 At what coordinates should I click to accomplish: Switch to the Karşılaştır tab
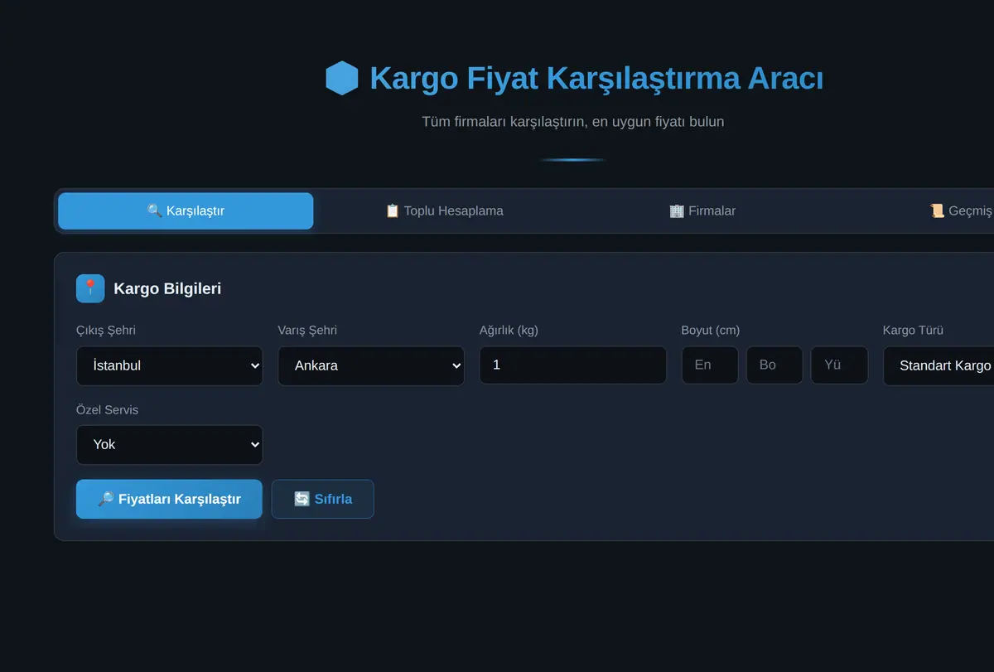tap(186, 210)
